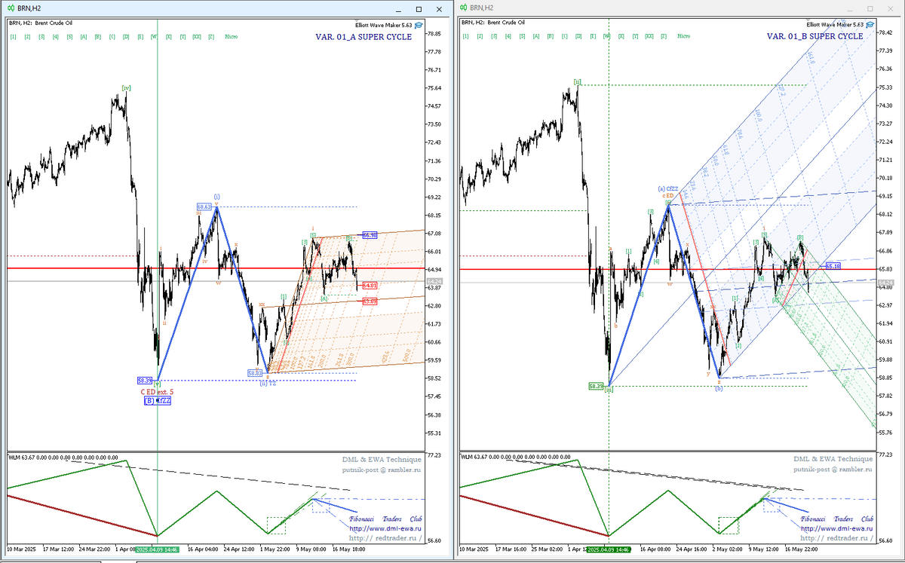Select the [D] wave label in the VAR. 01_B chart
This screenshot has width=905, height=563.
coord(578,36)
